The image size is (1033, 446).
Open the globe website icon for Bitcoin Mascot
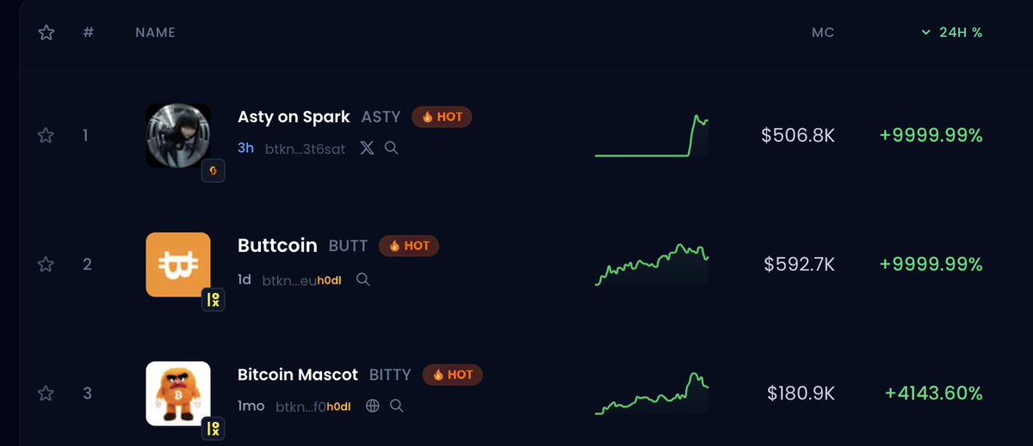click(x=373, y=406)
